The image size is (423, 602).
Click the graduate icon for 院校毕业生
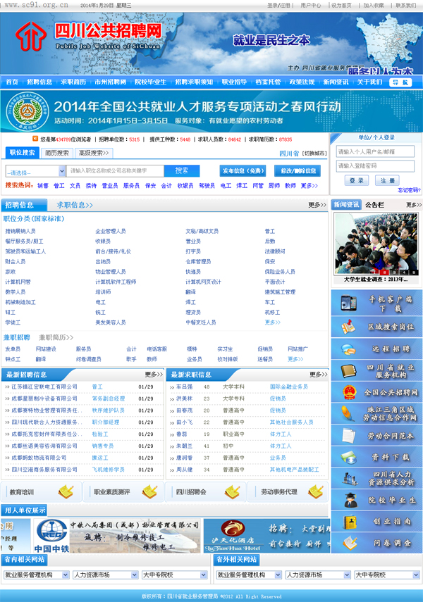[349, 500]
